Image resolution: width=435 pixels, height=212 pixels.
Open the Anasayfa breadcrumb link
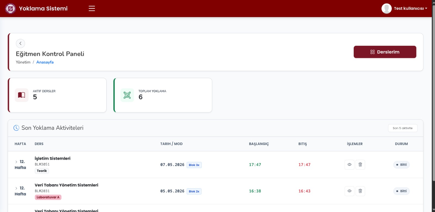pyautogui.click(x=45, y=62)
